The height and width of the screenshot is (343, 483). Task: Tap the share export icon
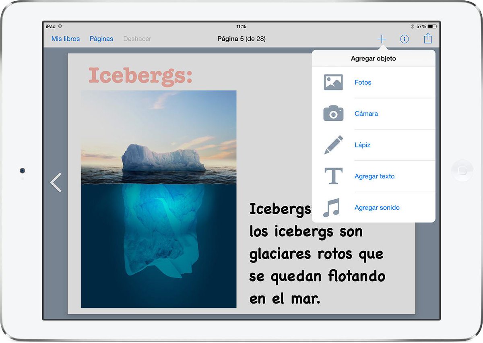click(428, 38)
